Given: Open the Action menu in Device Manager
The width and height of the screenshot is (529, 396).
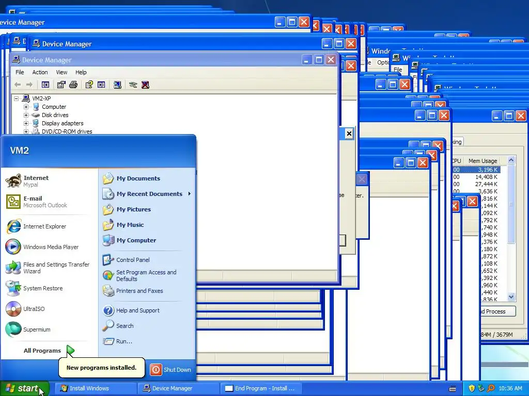Looking at the screenshot, I should click(x=40, y=72).
